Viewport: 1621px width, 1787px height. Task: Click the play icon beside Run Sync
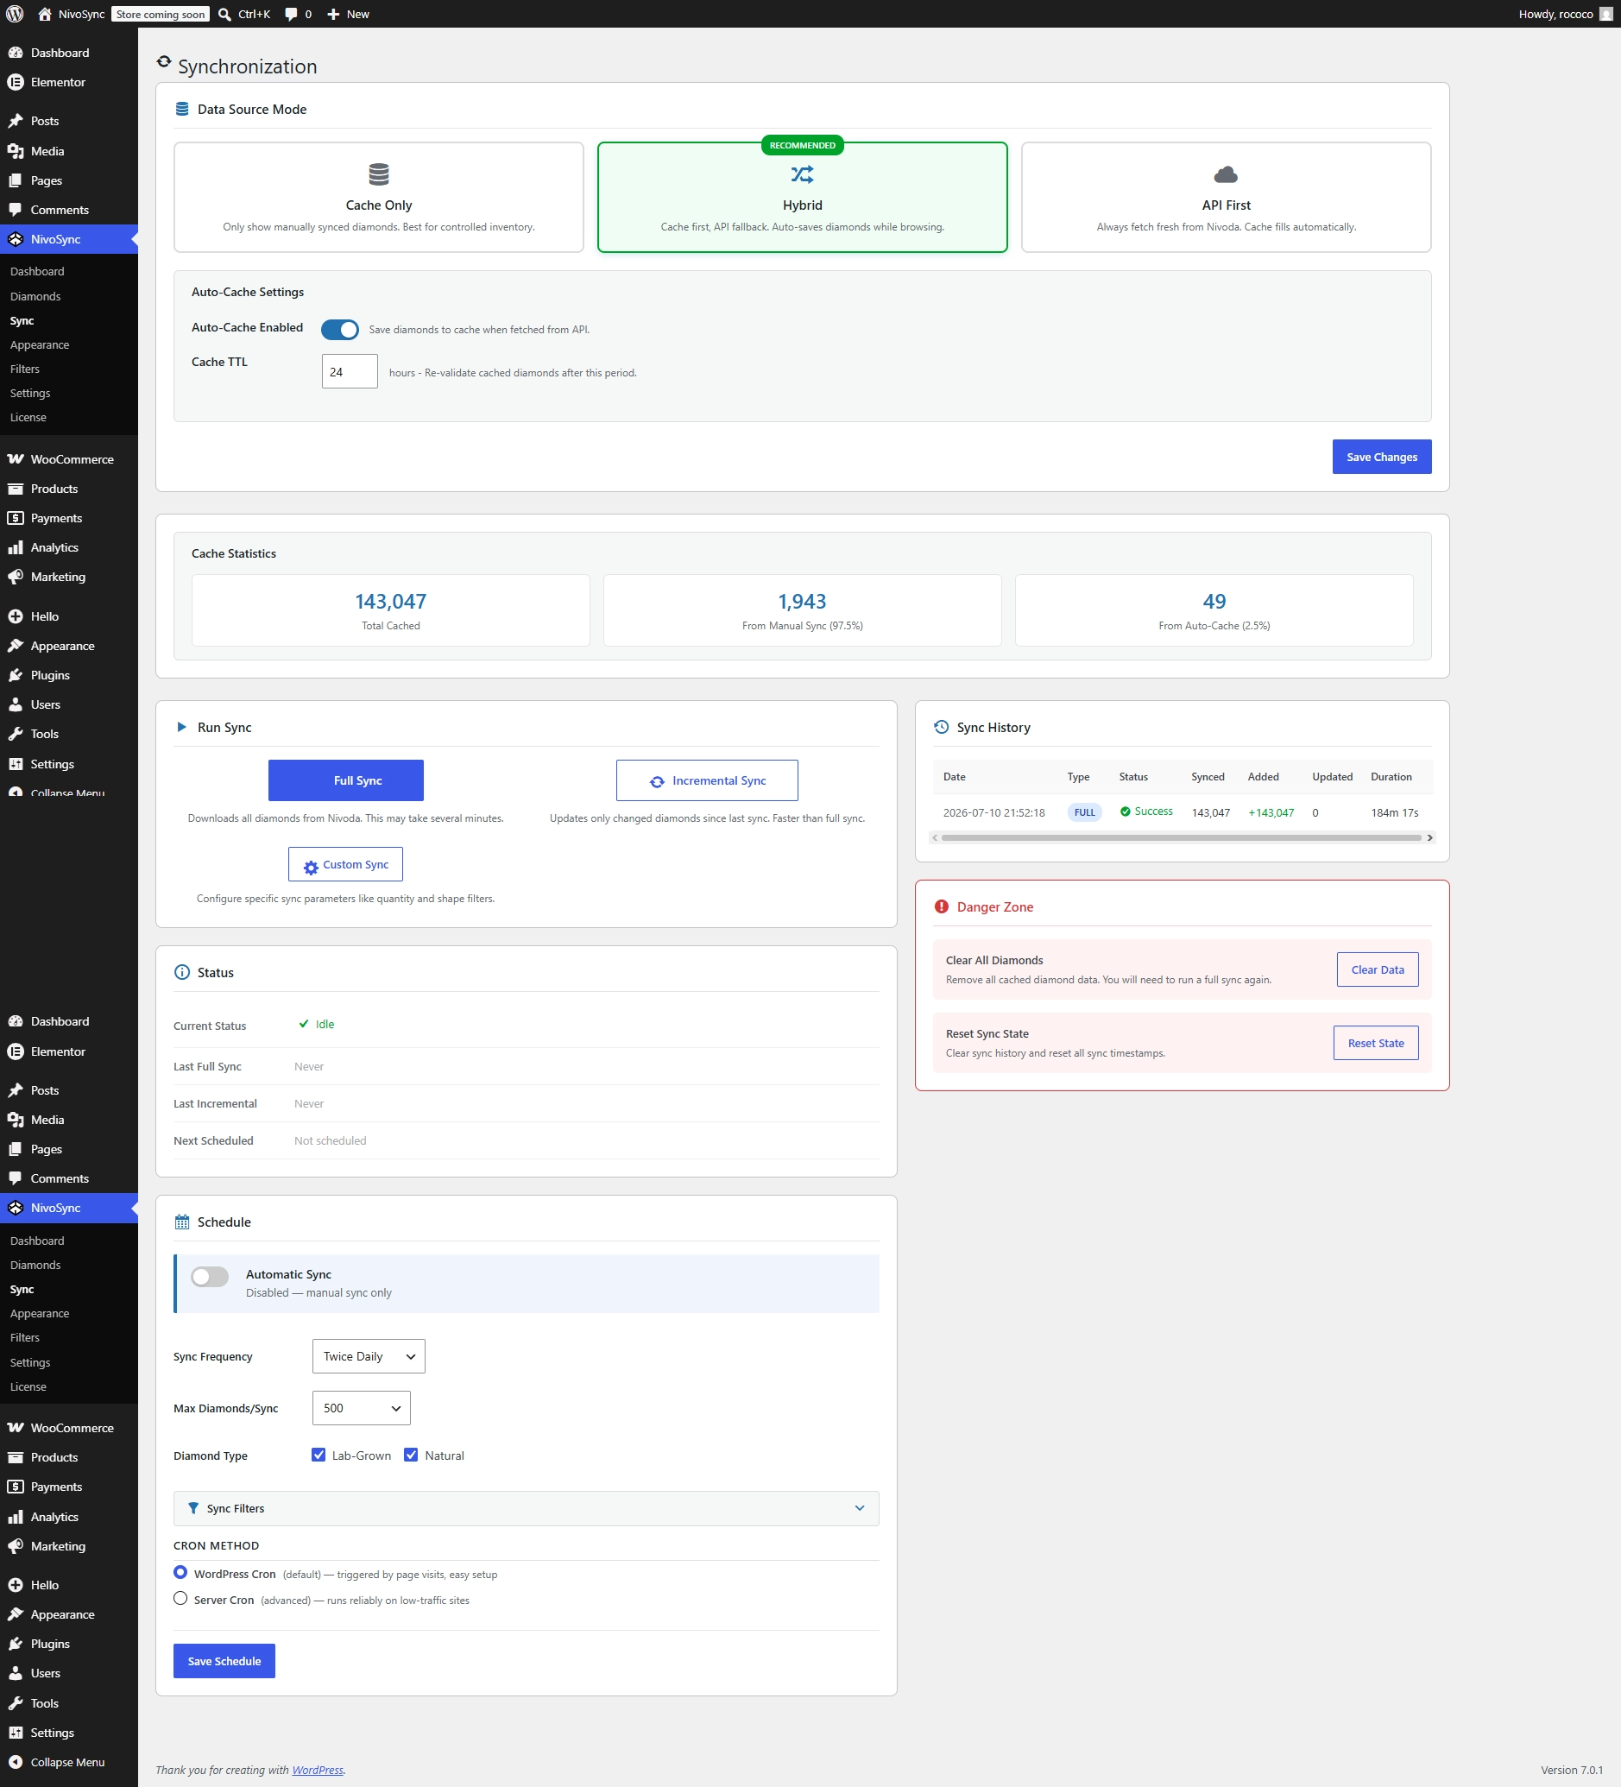coord(181,727)
